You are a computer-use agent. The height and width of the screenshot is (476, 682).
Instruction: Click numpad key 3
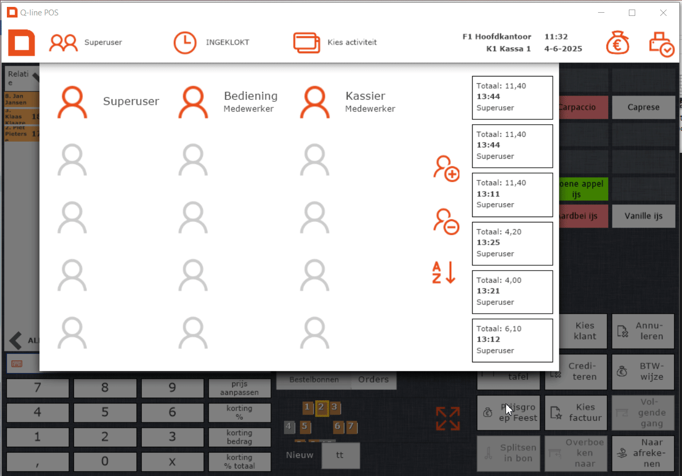click(x=172, y=437)
